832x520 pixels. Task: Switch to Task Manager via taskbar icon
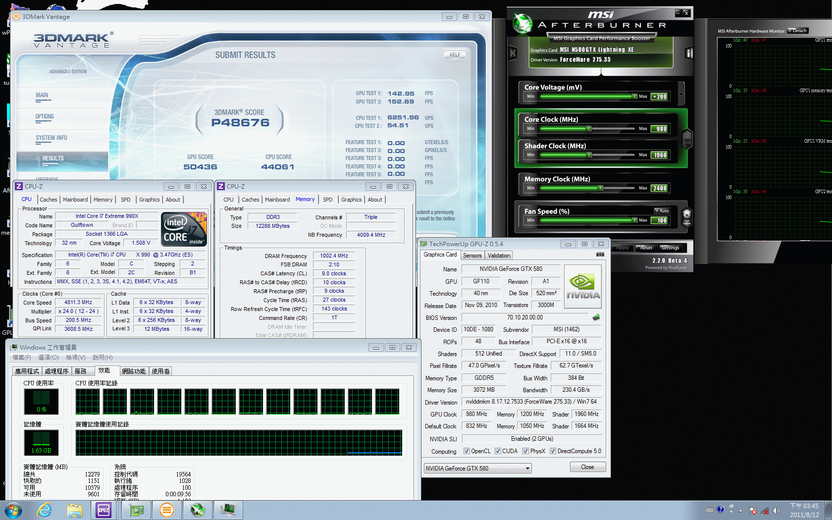[228, 510]
